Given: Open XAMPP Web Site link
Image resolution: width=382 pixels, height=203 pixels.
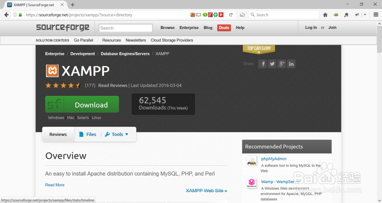Looking at the screenshot, I should (206, 190).
